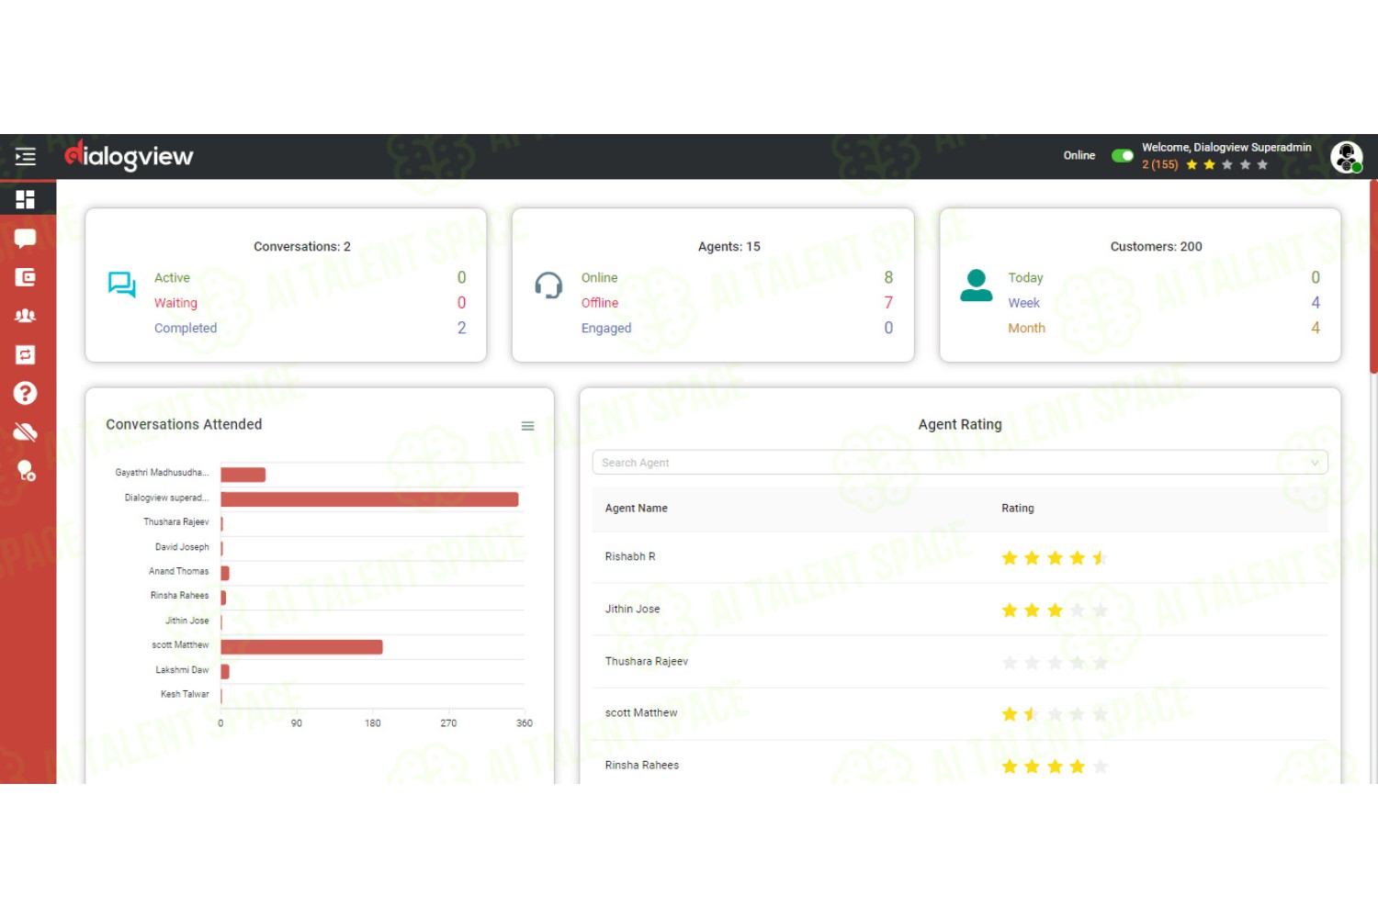Click the conversations chat icon in card
1378x918 pixels.
pos(121,285)
